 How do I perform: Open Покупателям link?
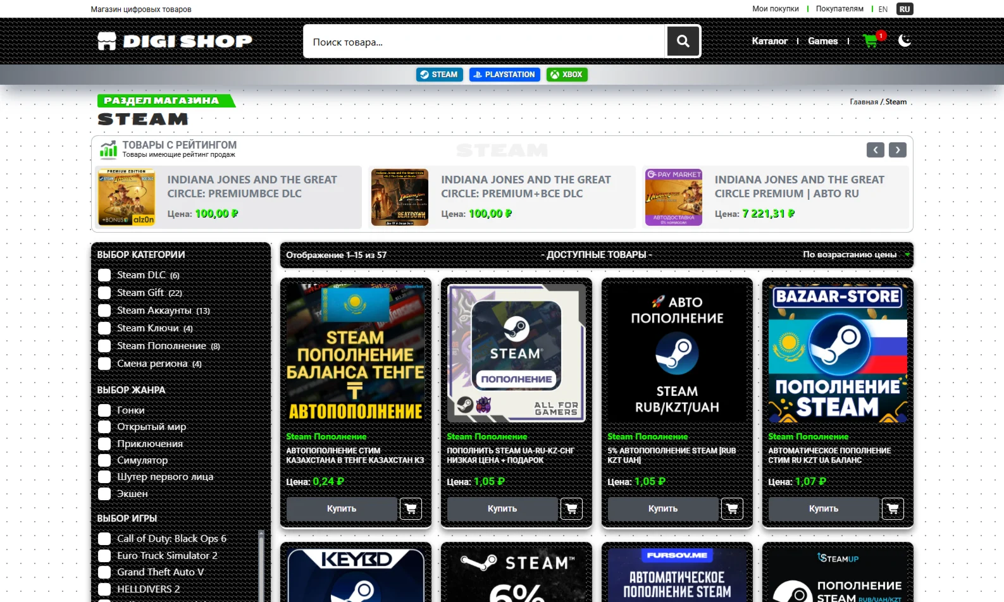tap(840, 9)
